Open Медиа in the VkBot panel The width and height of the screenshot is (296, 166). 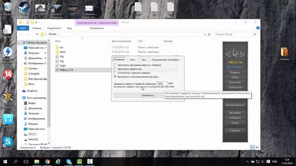235,77
